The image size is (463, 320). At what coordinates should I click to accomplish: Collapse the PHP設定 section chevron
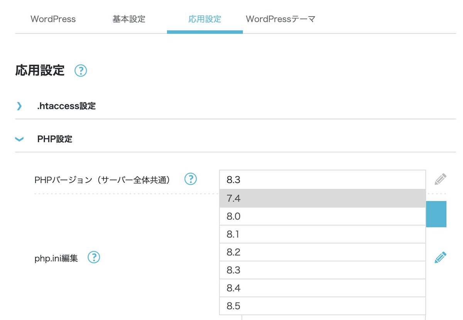point(19,139)
